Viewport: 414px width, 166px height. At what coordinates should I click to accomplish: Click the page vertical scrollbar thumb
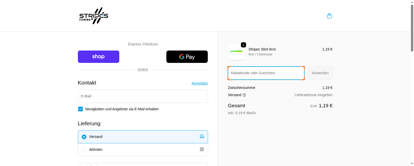pos(412,28)
